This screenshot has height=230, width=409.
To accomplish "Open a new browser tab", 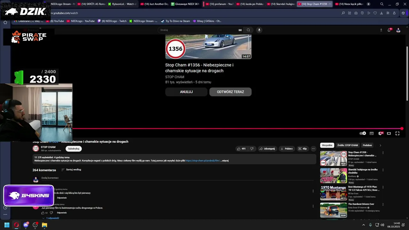I will coord(368,4).
